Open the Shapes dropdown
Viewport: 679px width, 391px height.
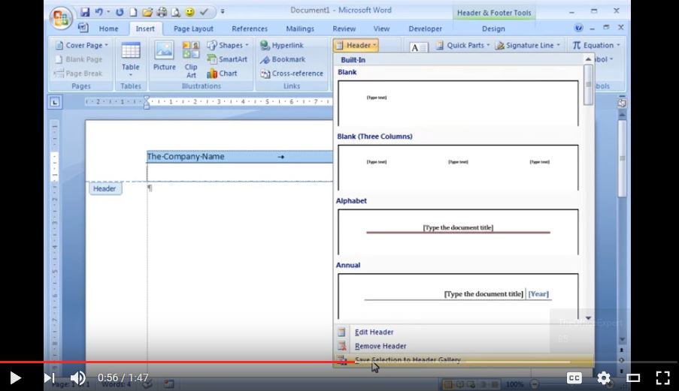pyautogui.click(x=228, y=45)
